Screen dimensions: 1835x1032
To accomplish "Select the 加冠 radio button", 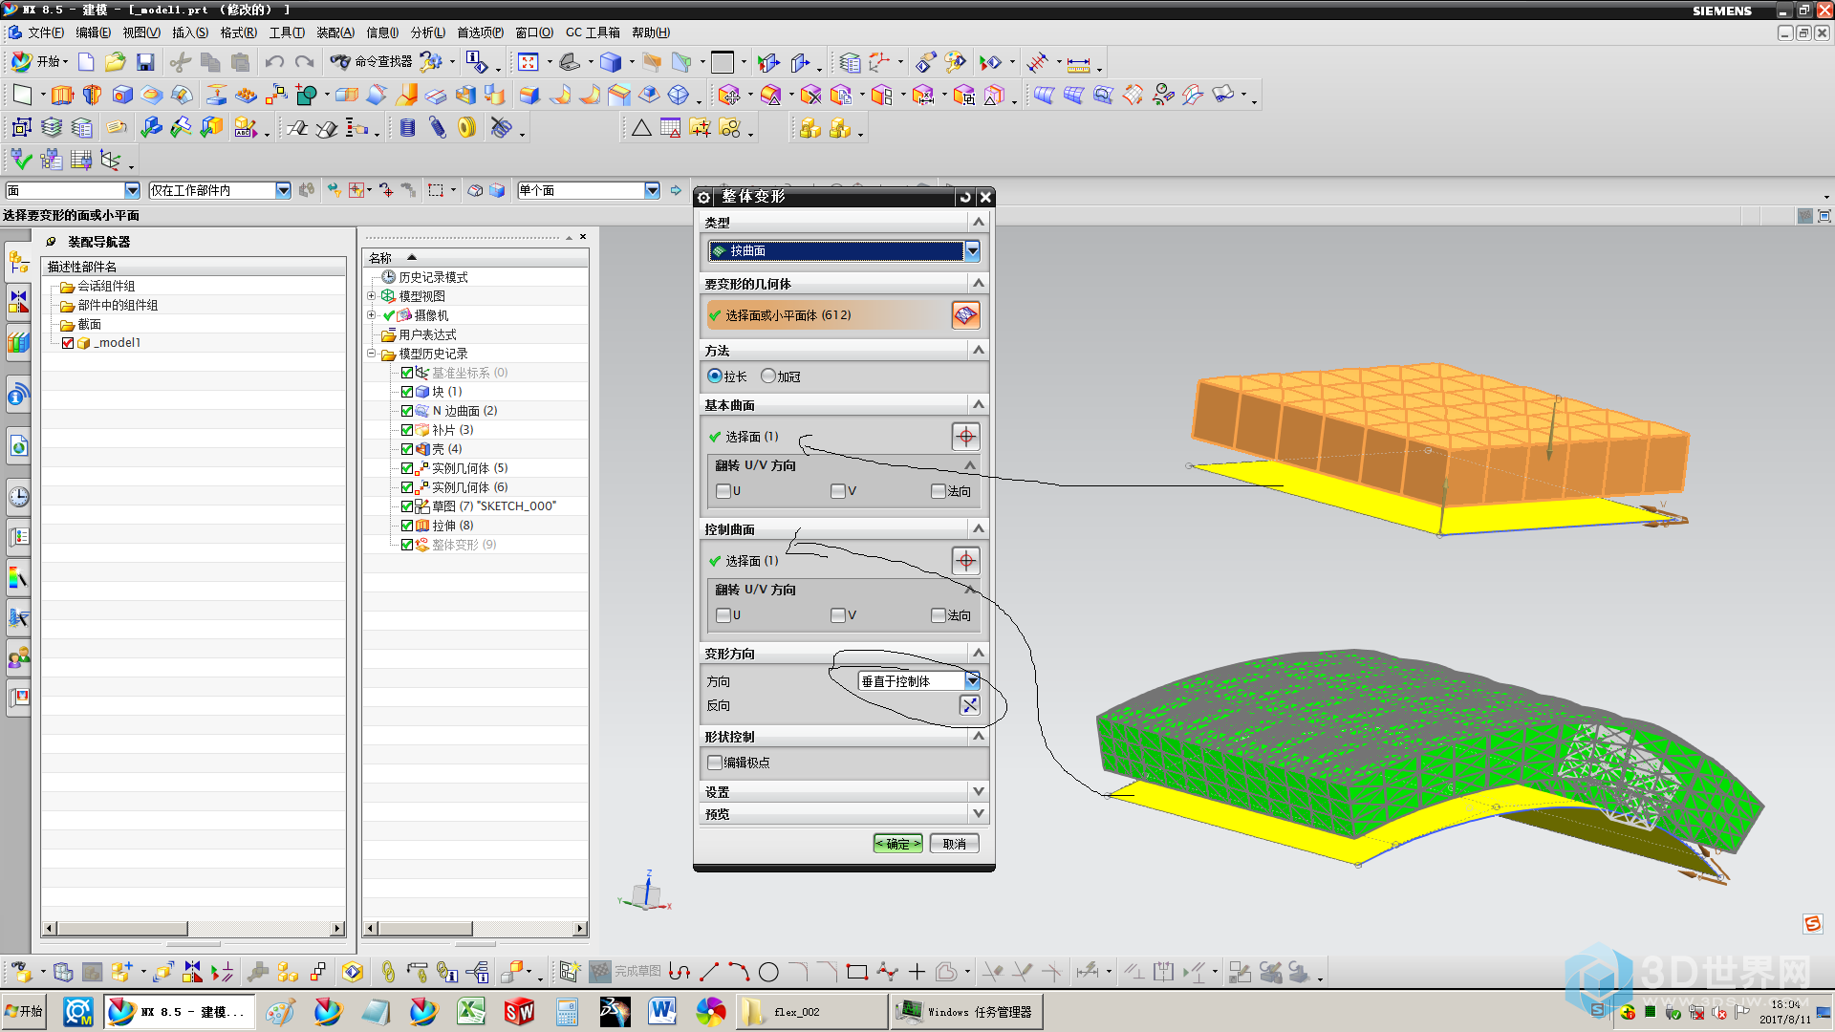I will (768, 376).
